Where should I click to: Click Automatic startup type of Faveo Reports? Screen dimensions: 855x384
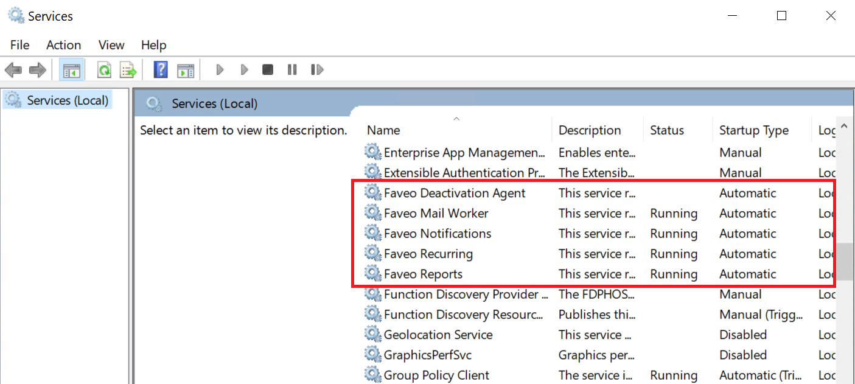[748, 273]
